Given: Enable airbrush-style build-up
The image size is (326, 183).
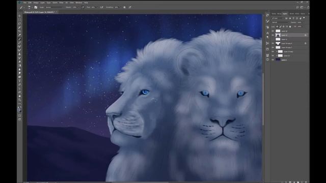Looking at the screenshot, I should (x=102, y=7).
